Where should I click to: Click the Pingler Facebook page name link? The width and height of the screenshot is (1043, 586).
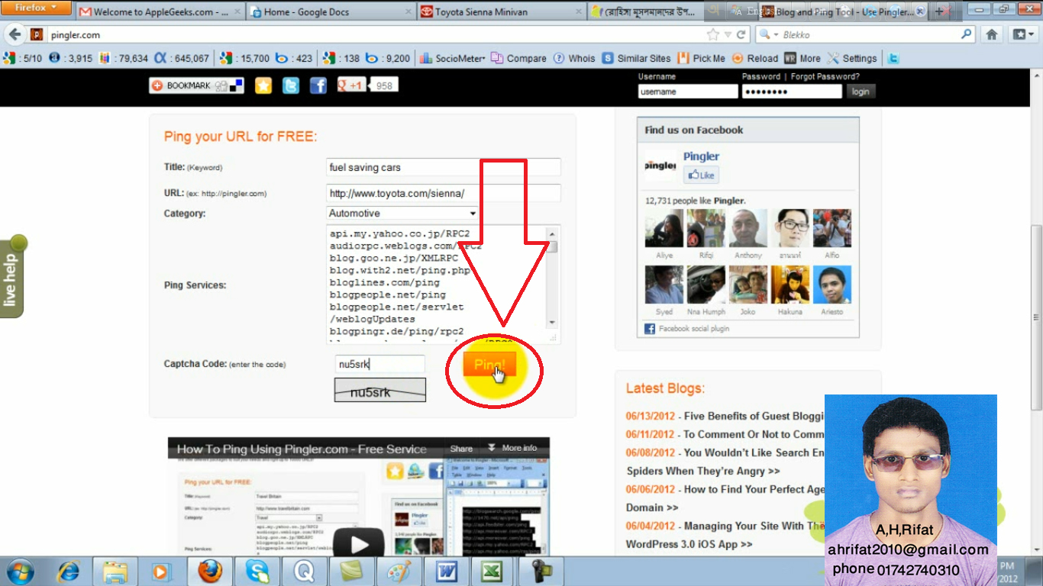tap(701, 156)
